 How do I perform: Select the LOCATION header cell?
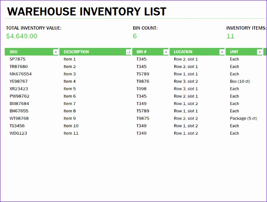197,52
